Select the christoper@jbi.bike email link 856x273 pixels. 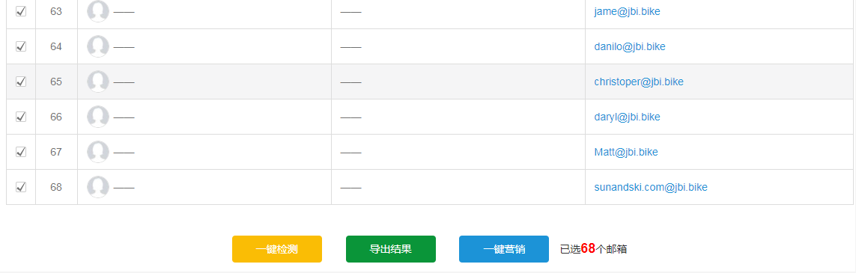[x=639, y=82]
